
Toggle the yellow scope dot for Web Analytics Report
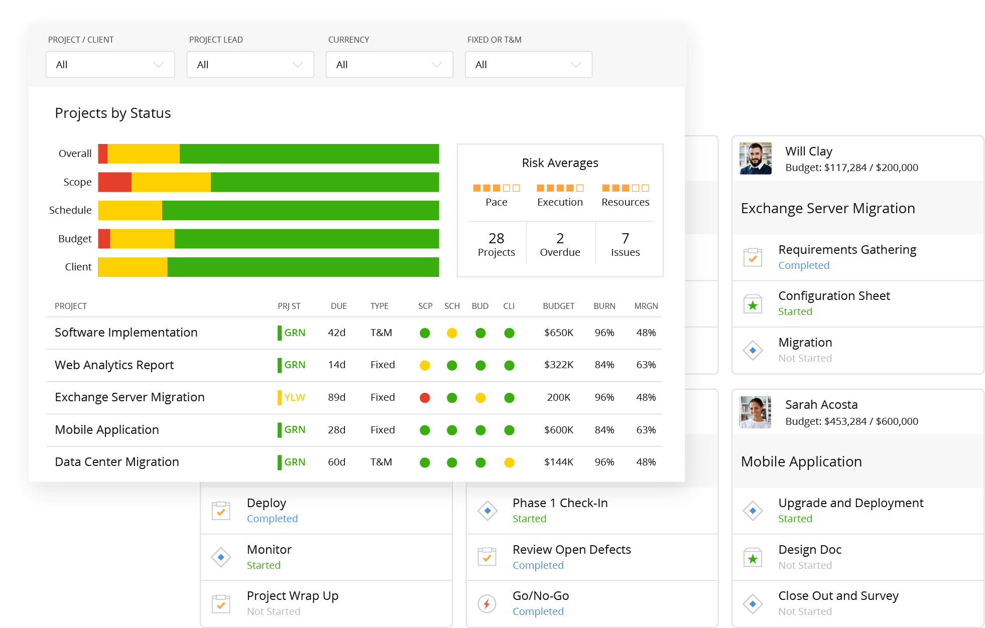pyautogui.click(x=425, y=365)
